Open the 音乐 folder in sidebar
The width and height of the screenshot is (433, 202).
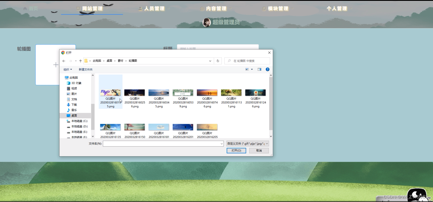[x=72, y=110]
